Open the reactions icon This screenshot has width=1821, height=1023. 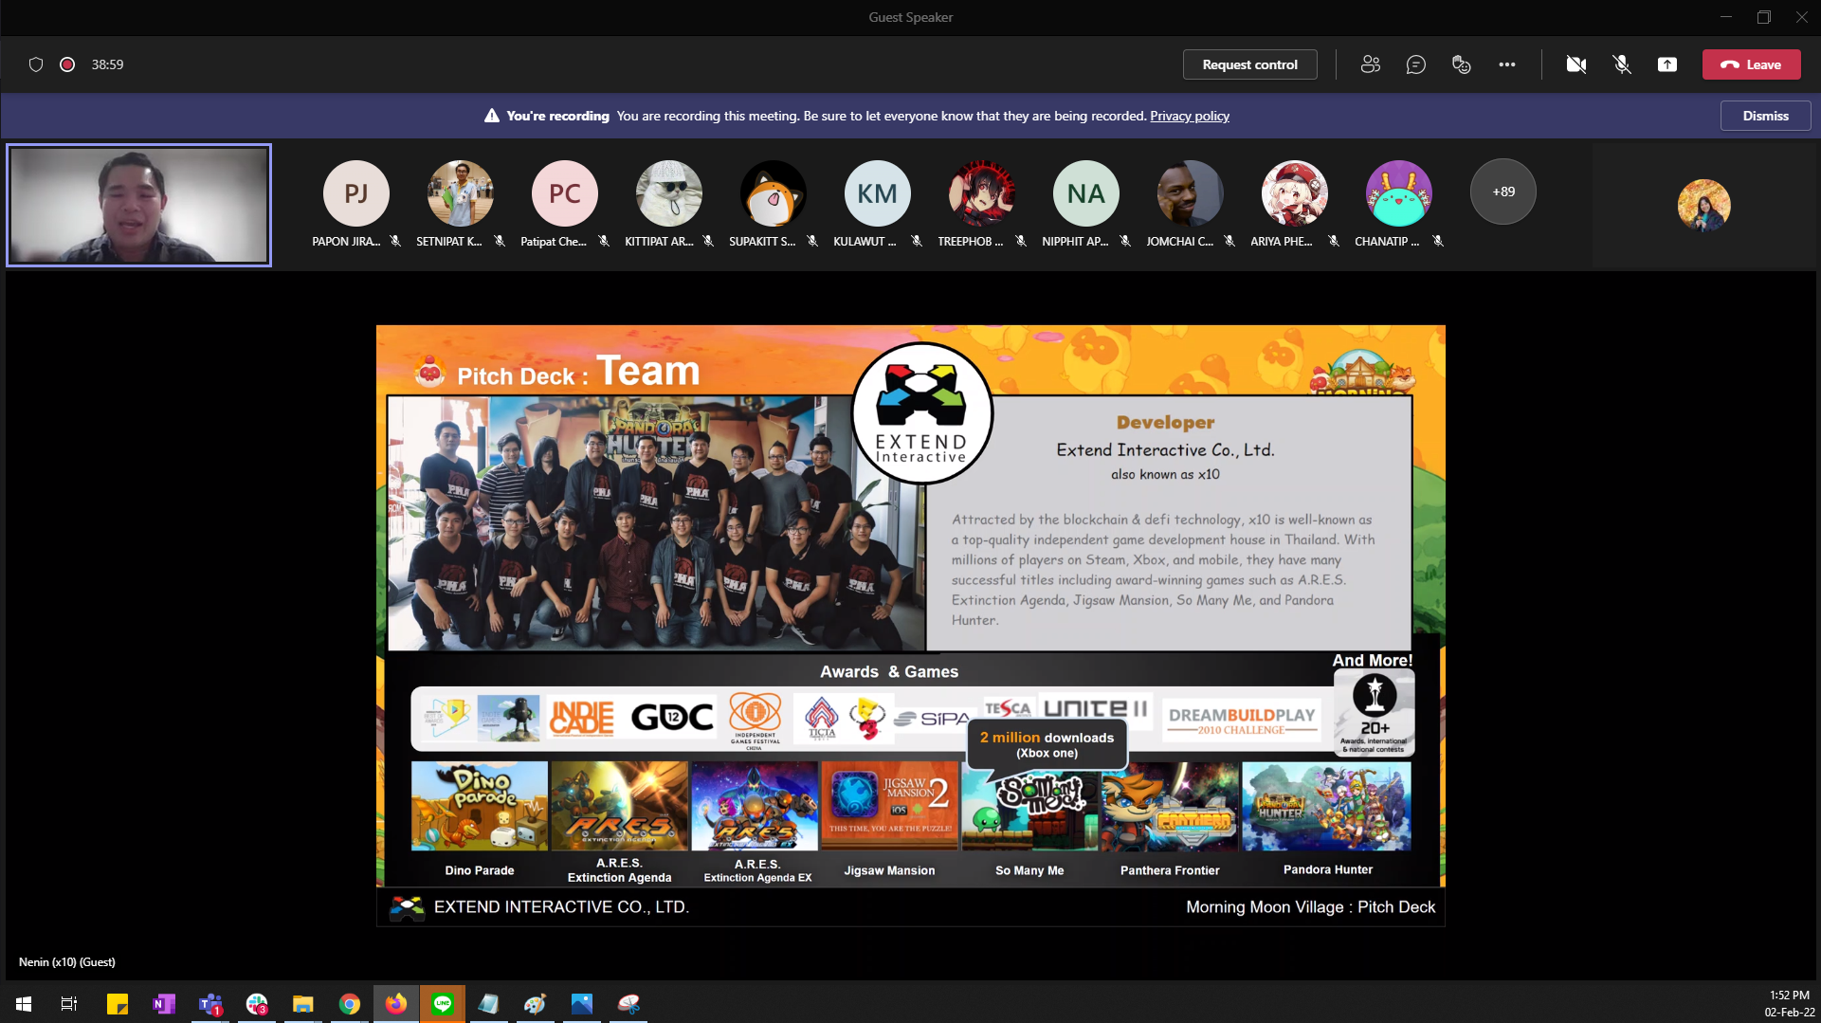click(x=1461, y=64)
